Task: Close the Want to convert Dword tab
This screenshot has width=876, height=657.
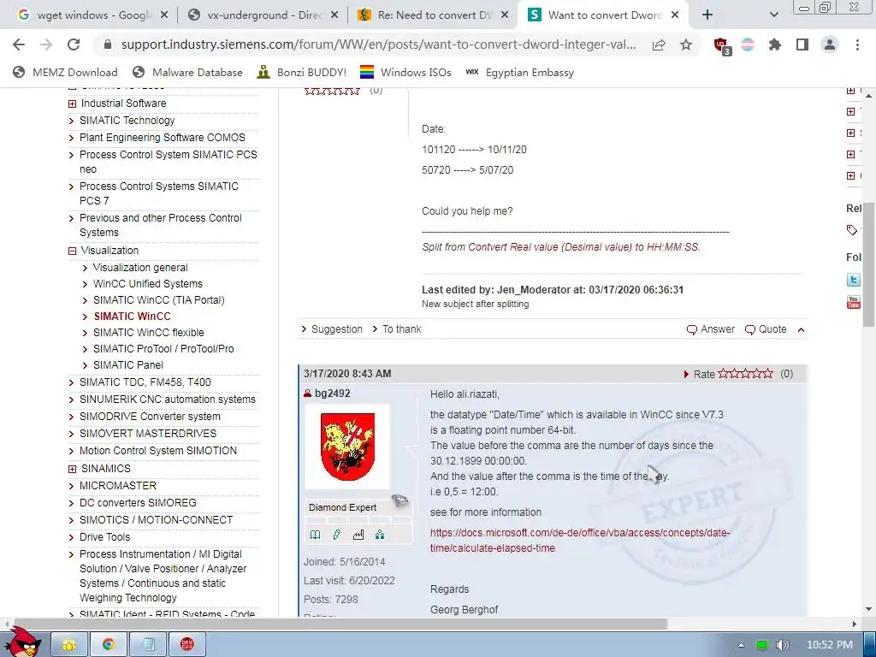Action: [x=675, y=15]
